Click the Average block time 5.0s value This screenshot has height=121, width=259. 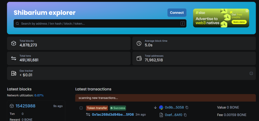149,45
